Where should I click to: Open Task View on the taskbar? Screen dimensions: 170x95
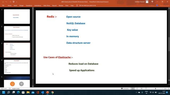click(14, 92)
